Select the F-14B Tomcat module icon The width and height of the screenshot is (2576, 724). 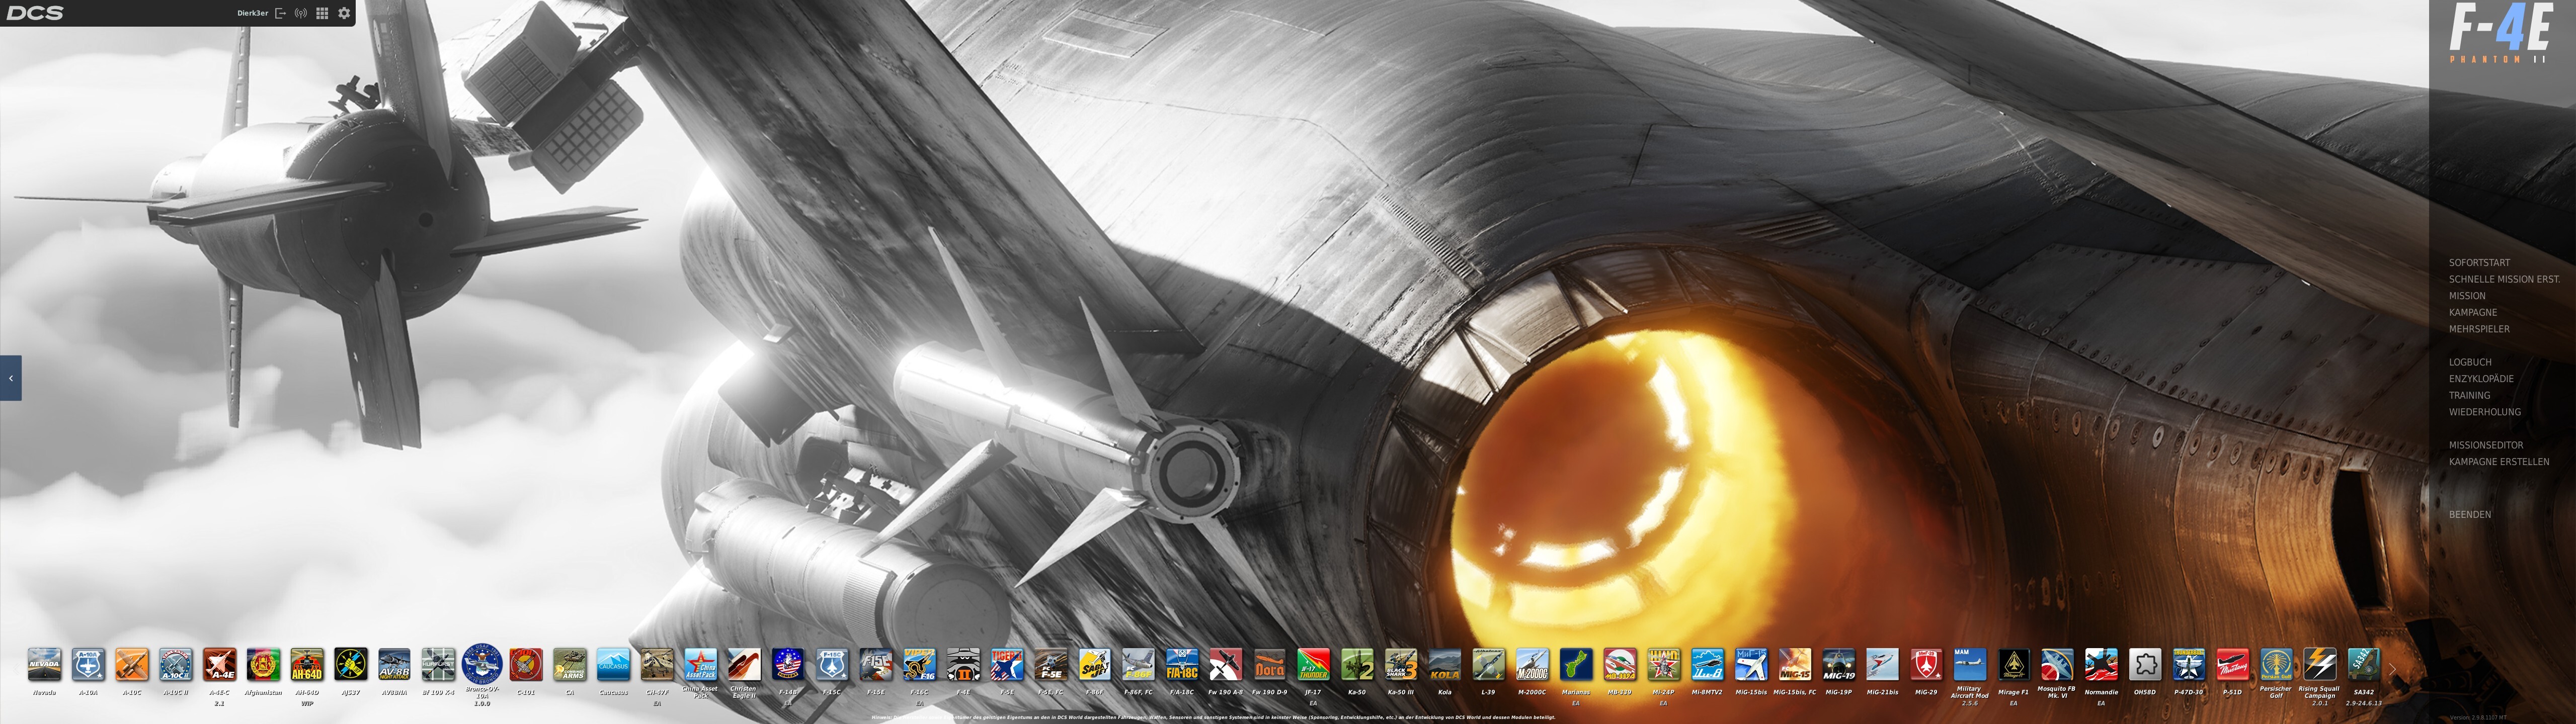[x=788, y=664]
